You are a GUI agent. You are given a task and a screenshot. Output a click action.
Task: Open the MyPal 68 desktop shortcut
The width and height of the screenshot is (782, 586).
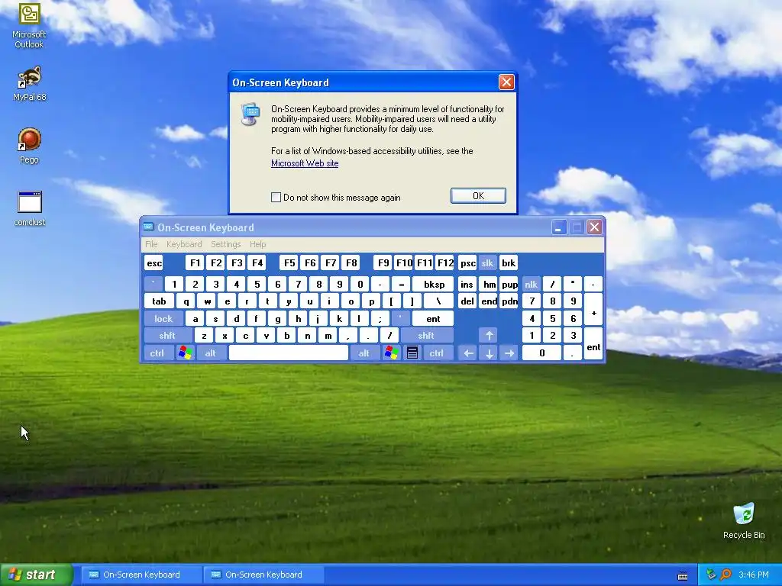[x=29, y=83]
